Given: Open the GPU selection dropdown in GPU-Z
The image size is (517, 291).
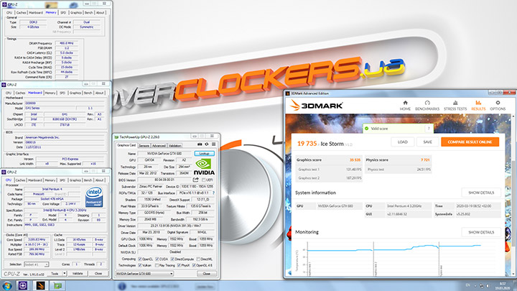Looking at the screenshot, I should click(x=144, y=274).
